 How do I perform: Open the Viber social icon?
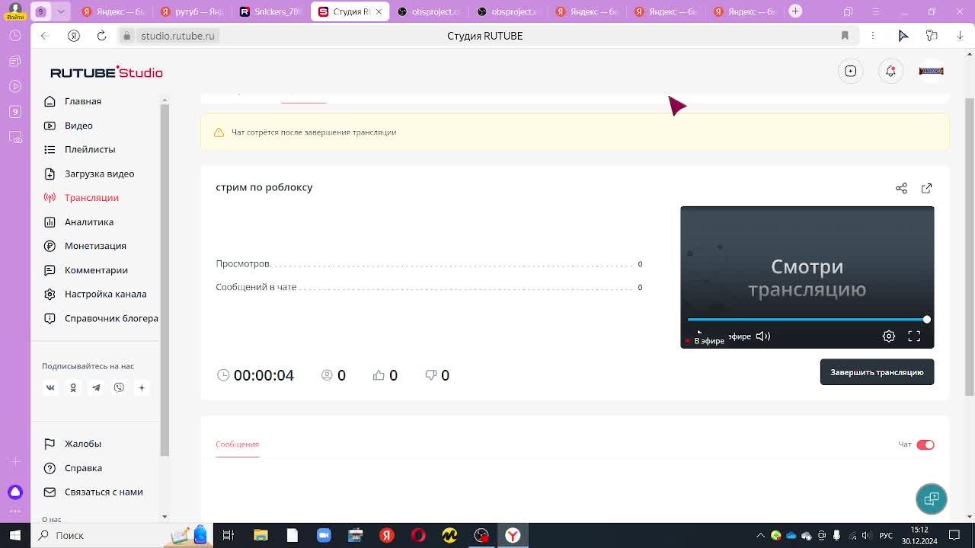point(119,387)
